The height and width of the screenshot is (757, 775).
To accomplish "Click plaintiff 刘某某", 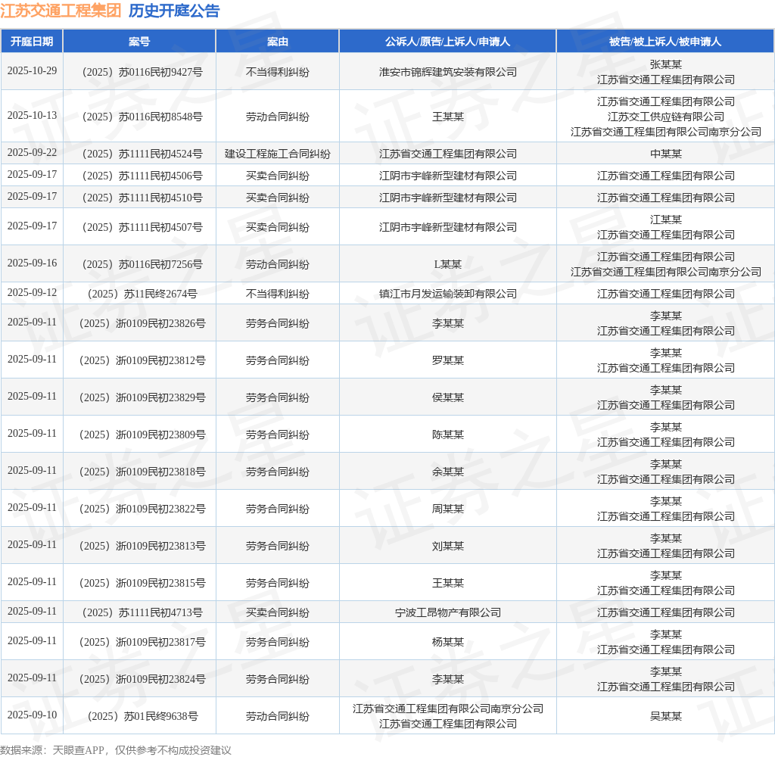I will tap(448, 546).
